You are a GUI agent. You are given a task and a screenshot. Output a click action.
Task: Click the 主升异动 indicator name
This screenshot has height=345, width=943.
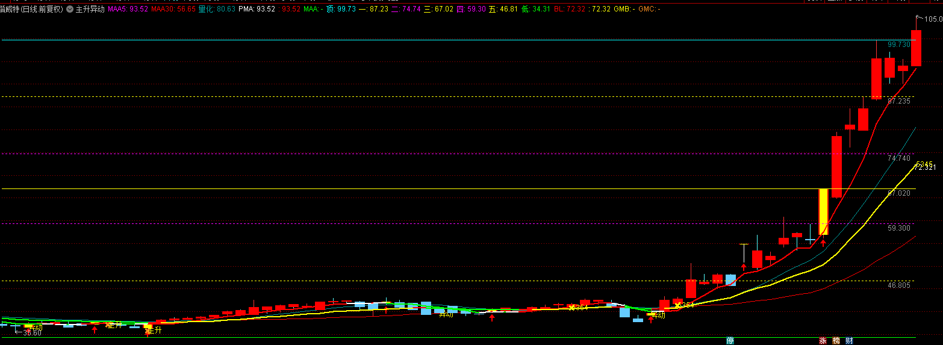click(90, 10)
